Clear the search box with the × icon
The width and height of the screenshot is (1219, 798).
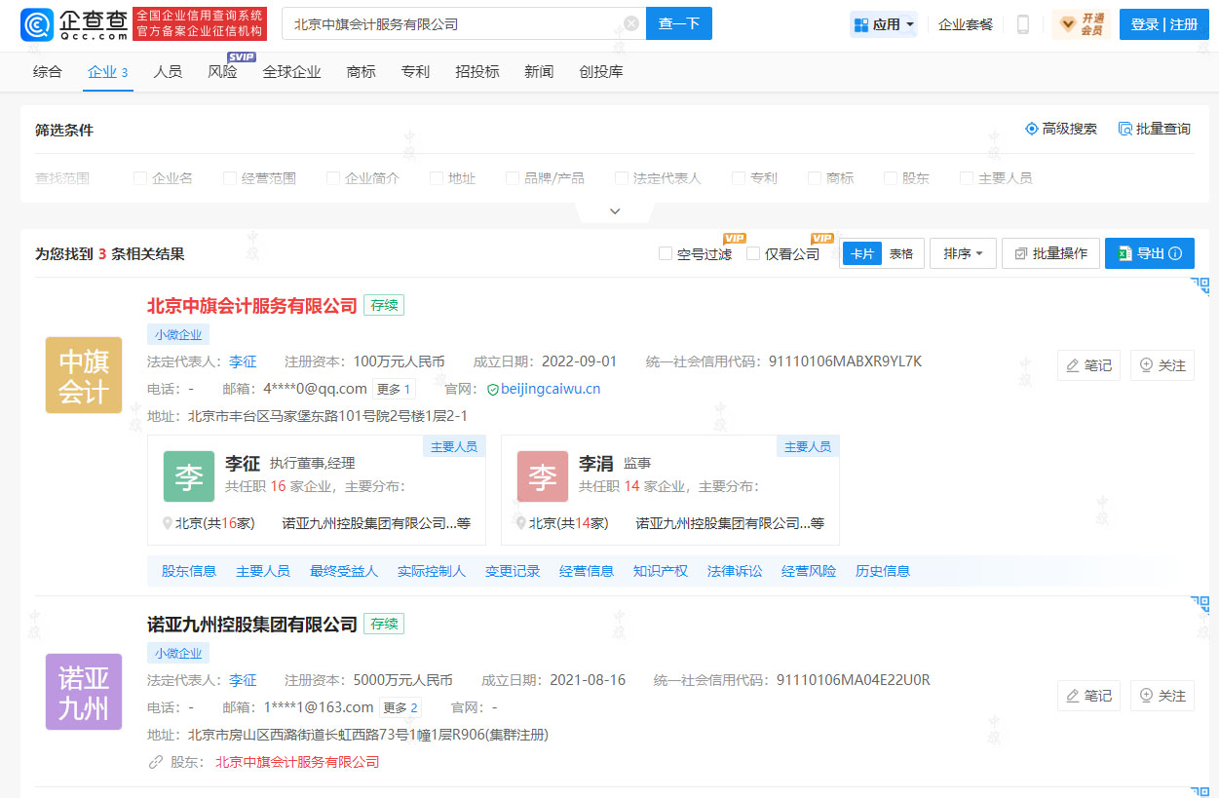click(630, 22)
